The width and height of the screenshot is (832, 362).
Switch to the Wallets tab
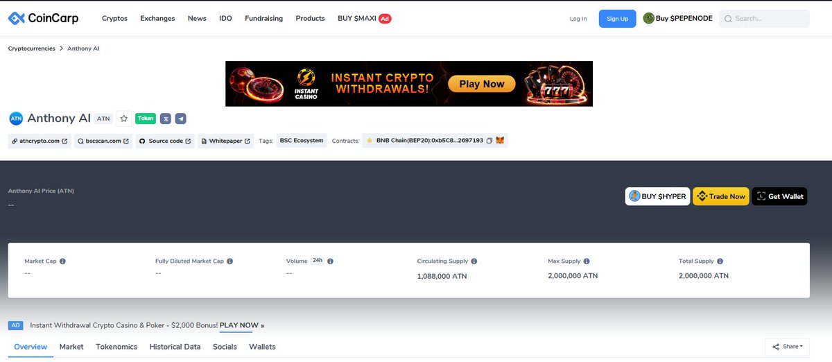click(262, 347)
